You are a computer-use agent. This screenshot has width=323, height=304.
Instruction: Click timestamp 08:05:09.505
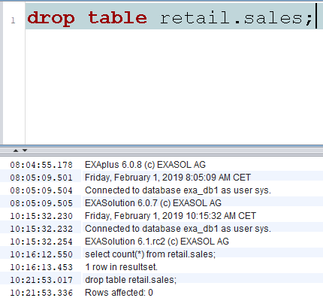(41, 203)
